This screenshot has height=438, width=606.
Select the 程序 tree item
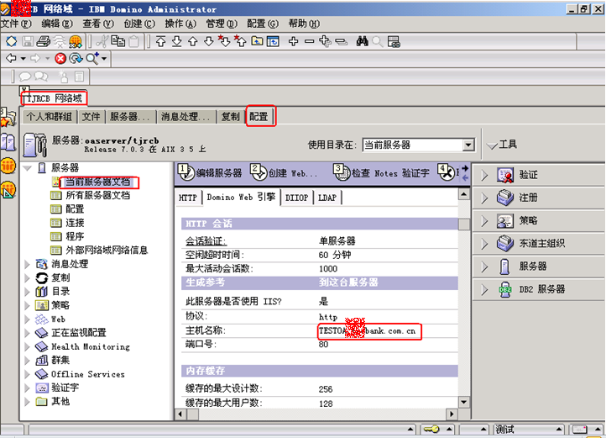tap(75, 236)
